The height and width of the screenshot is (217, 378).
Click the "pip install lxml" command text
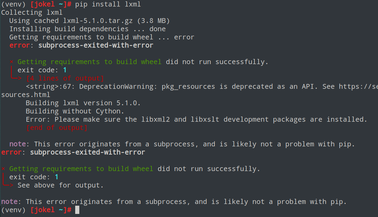coord(108,4)
